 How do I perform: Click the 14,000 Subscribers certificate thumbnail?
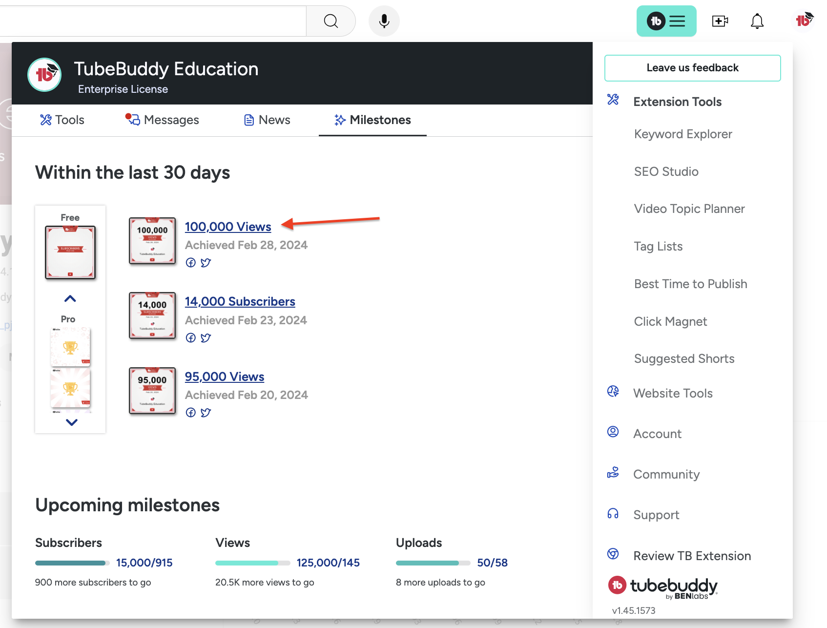(152, 315)
